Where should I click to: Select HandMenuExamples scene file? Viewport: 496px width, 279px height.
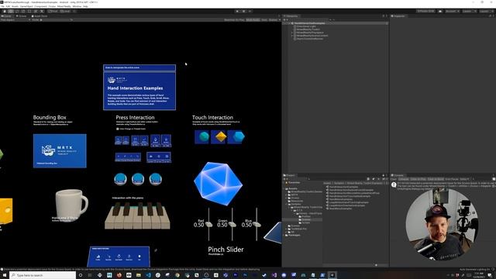coord(340,199)
